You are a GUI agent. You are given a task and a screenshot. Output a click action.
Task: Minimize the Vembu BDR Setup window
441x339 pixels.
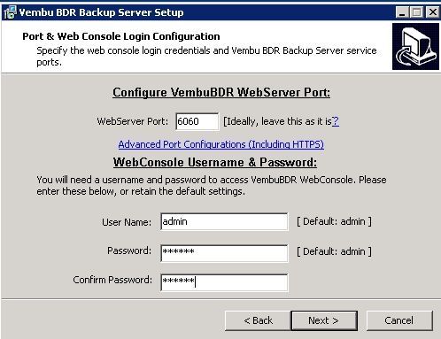[x=402, y=12]
